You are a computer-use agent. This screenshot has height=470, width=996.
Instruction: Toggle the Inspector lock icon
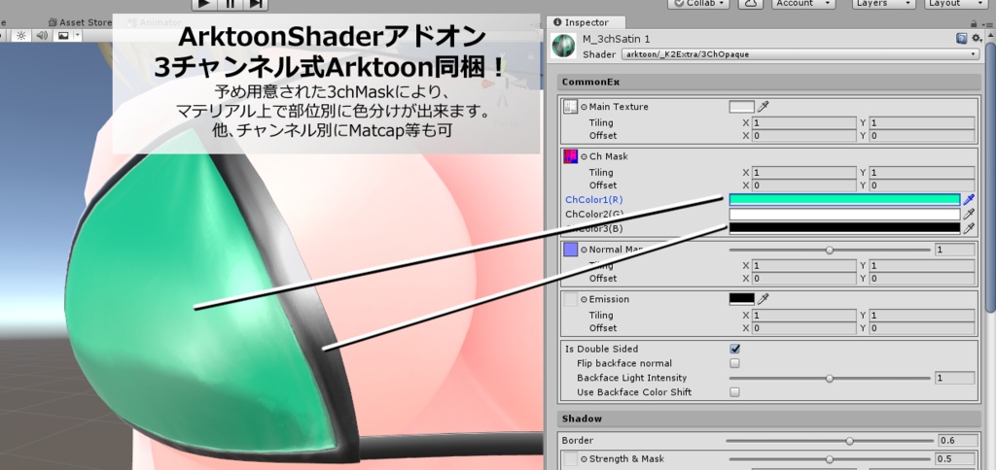click(x=974, y=23)
